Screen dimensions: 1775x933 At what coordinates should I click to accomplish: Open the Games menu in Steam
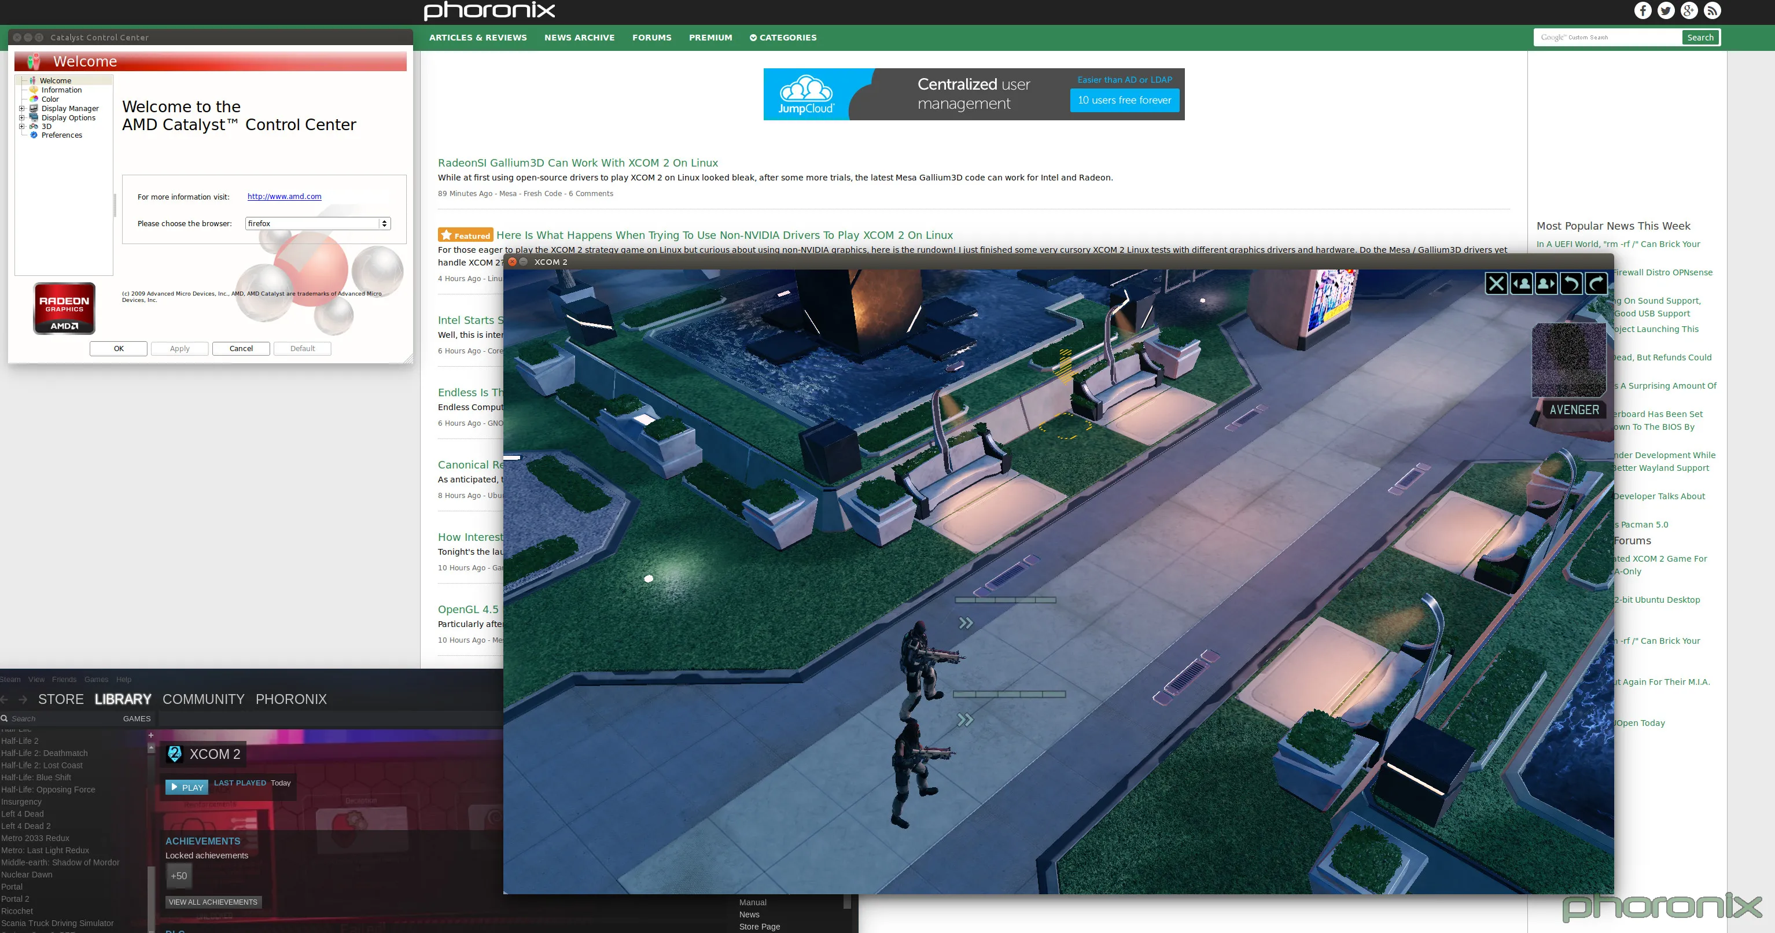(96, 680)
